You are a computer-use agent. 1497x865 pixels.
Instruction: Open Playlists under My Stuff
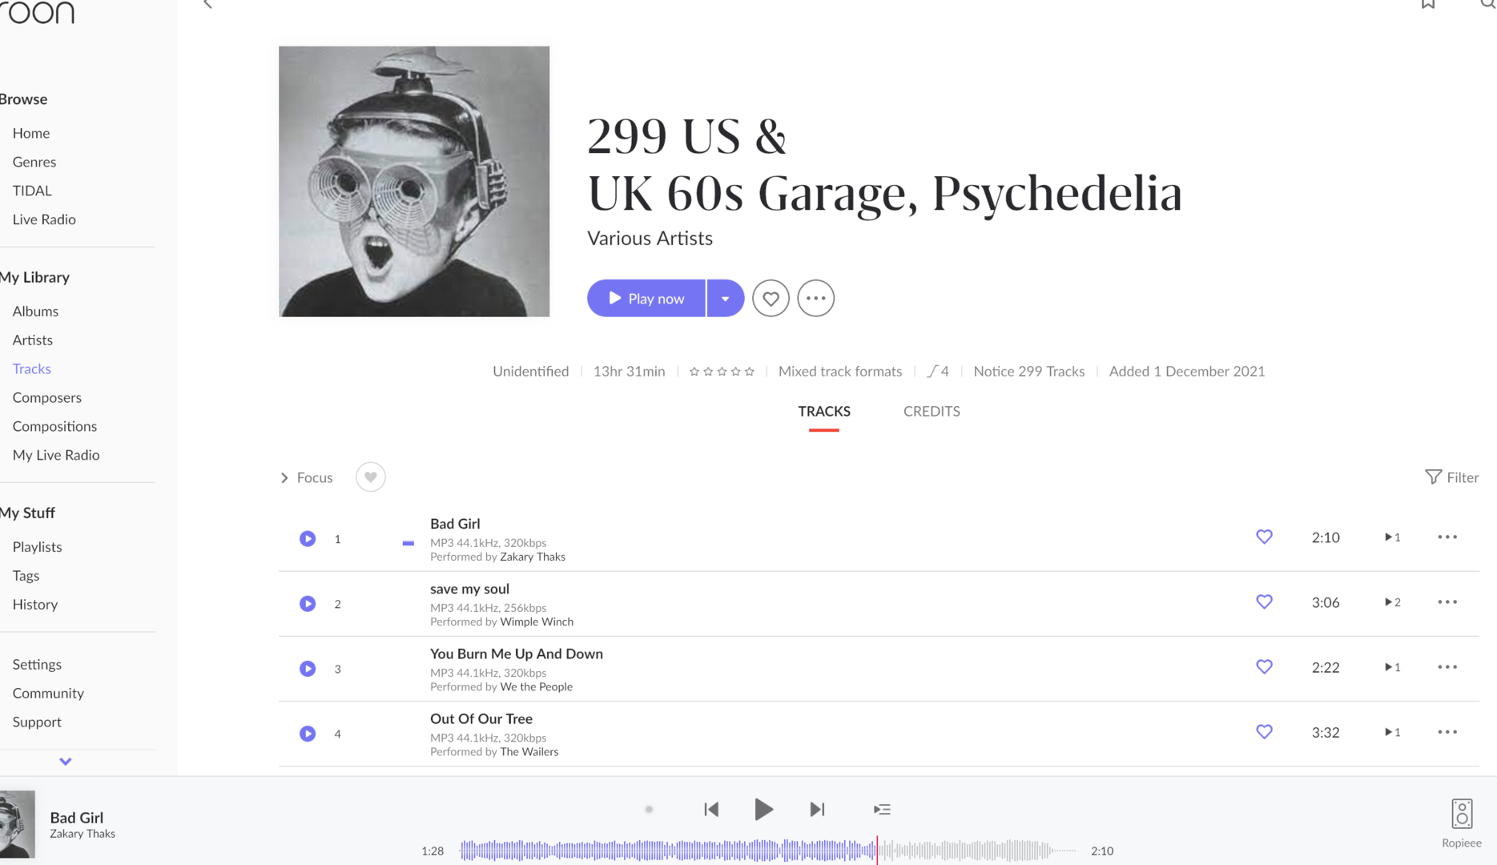tap(37, 547)
